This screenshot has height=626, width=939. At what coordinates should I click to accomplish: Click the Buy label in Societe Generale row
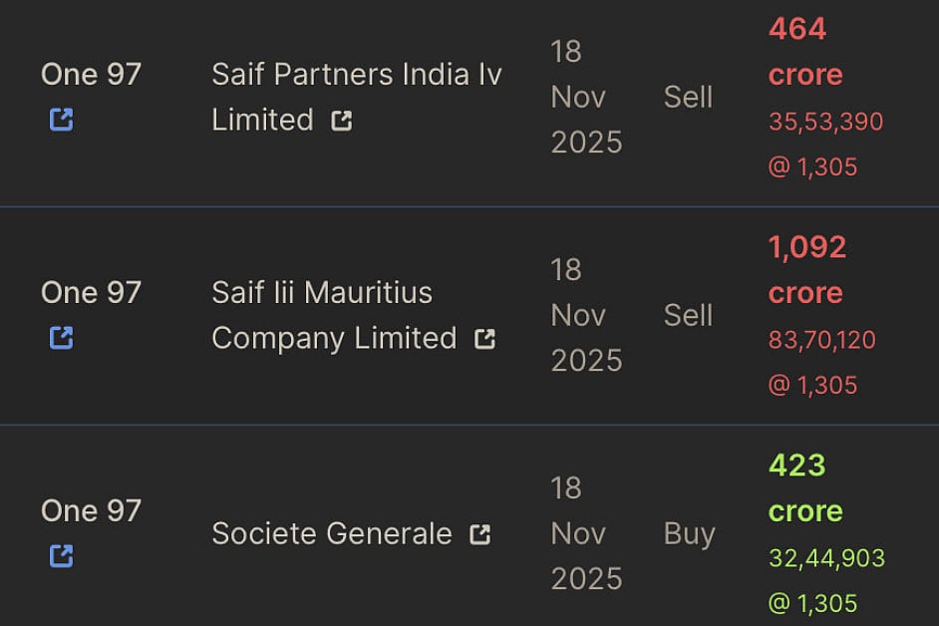click(x=689, y=534)
